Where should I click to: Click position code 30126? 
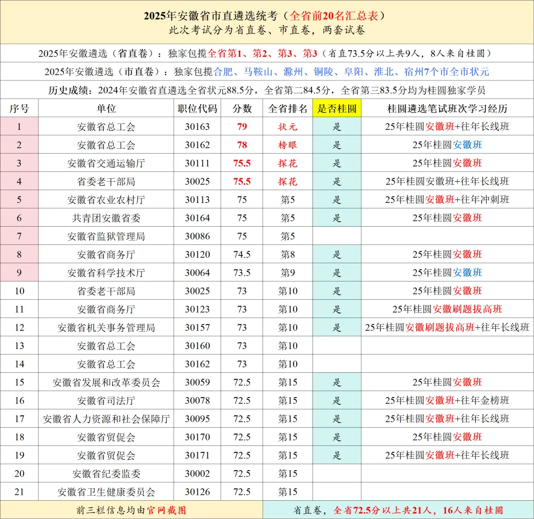[197, 492]
